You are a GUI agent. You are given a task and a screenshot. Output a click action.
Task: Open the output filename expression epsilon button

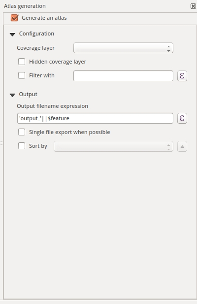tap(182, 118)
